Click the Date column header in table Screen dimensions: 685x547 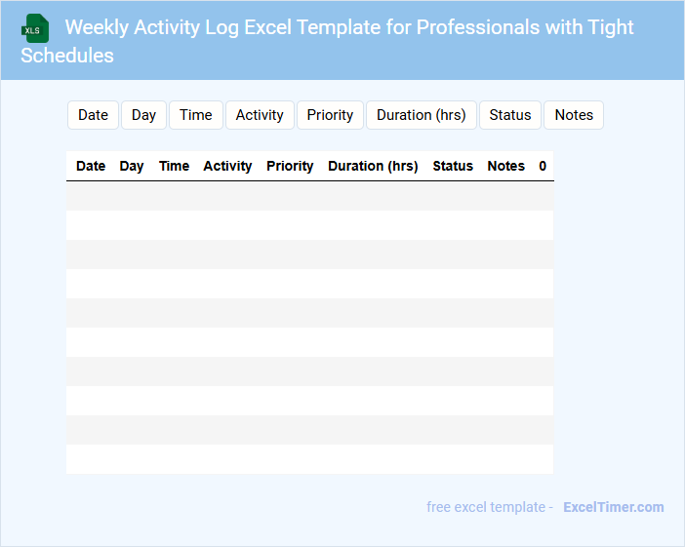pyautogui.click(x=91, y=166)
